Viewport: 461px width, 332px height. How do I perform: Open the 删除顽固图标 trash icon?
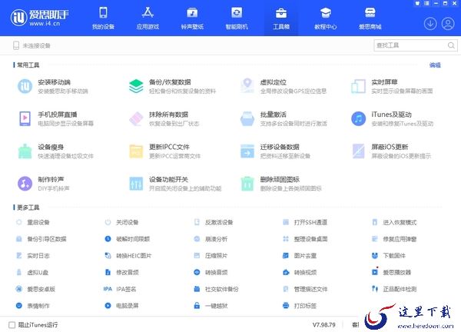(247, 184)
